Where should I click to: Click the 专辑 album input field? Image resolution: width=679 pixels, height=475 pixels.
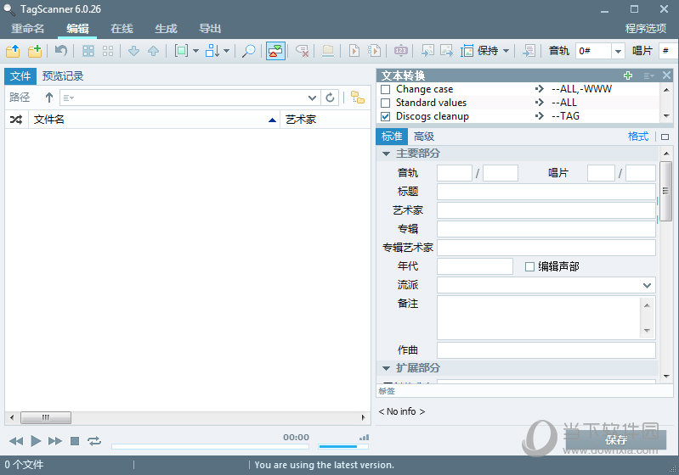pos(546,229)
